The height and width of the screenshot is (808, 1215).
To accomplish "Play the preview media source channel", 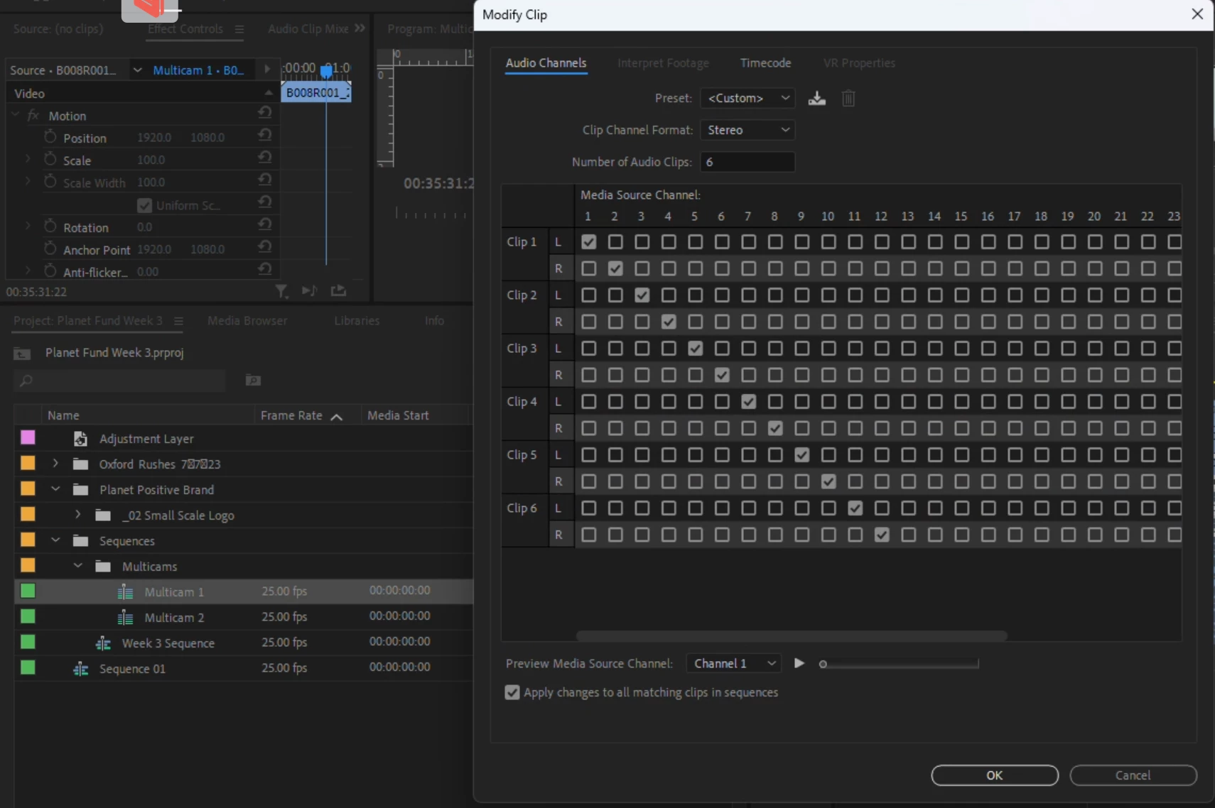I will pyautogui.click(x=799, y=663).
